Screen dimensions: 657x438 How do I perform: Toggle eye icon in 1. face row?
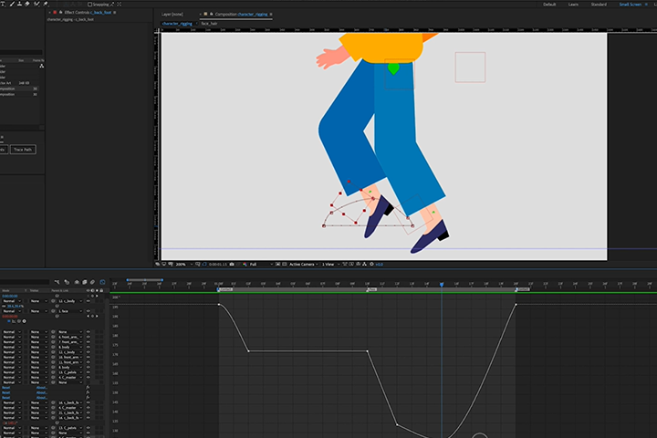(x=88, y=311)
